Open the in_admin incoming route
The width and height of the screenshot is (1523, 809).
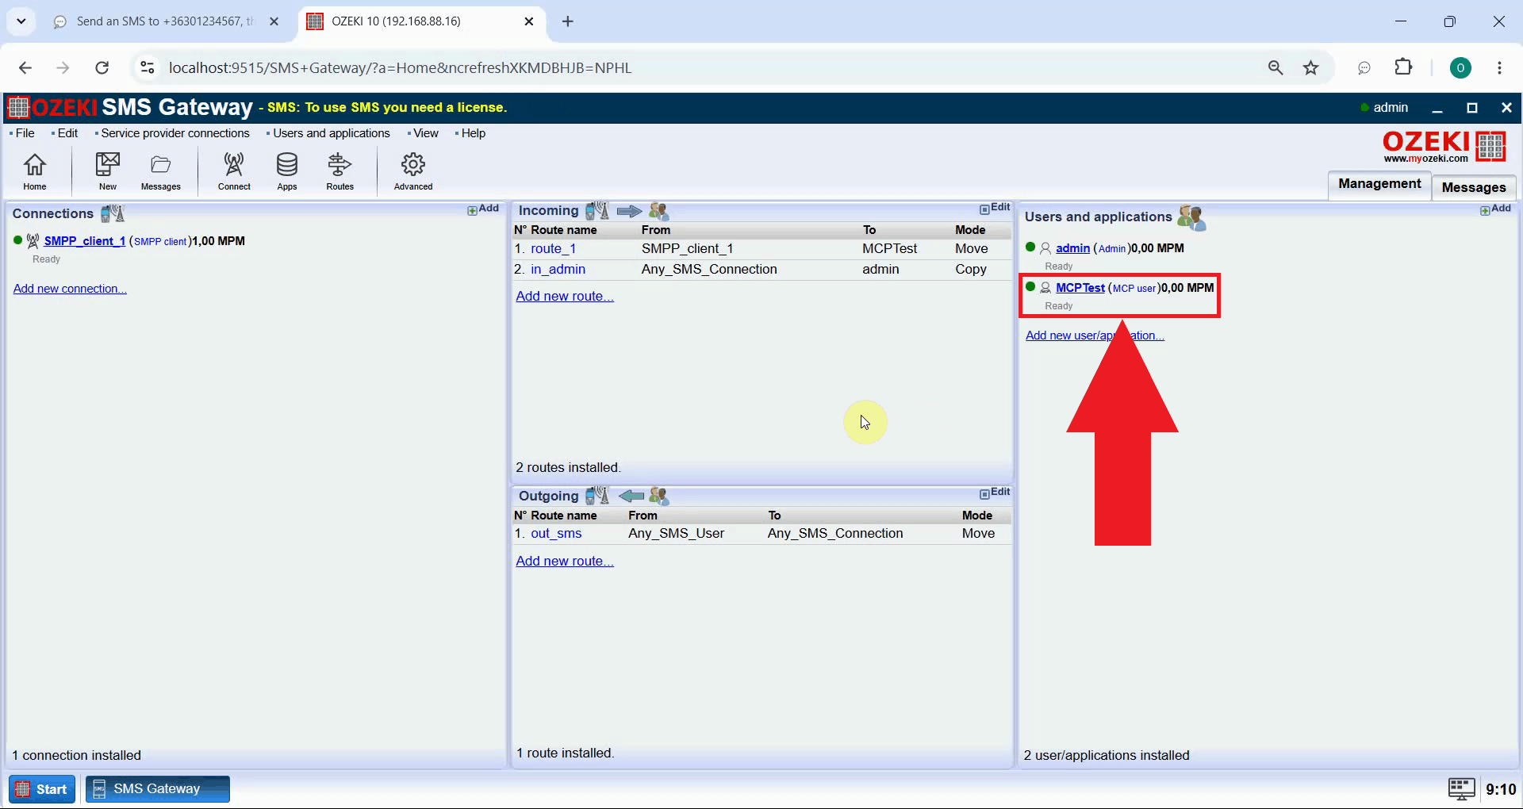click(558, 269)
